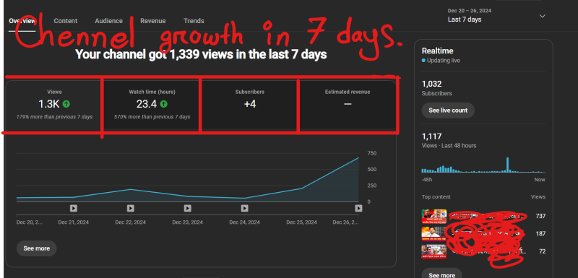The height and width of the screenshot is (278, 578).
Task: Click green up arrow beside Watch time 23.4
Action: point(164,104)
